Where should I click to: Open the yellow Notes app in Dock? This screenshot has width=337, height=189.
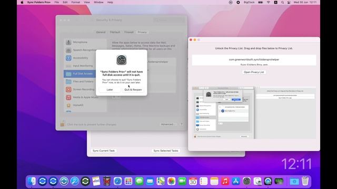coord(214,181)
